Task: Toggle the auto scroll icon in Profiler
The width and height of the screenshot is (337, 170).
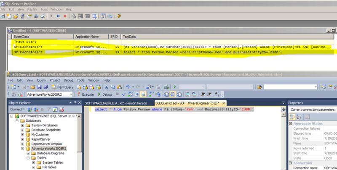Action: click(94, 16)
